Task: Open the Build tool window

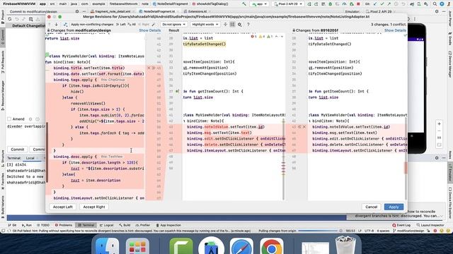Action: tap(125, 225)
